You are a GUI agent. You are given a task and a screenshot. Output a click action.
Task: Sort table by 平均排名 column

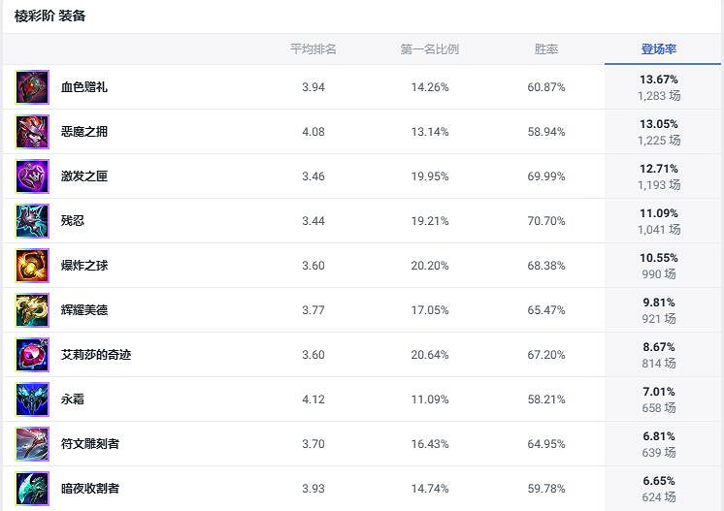313,49
